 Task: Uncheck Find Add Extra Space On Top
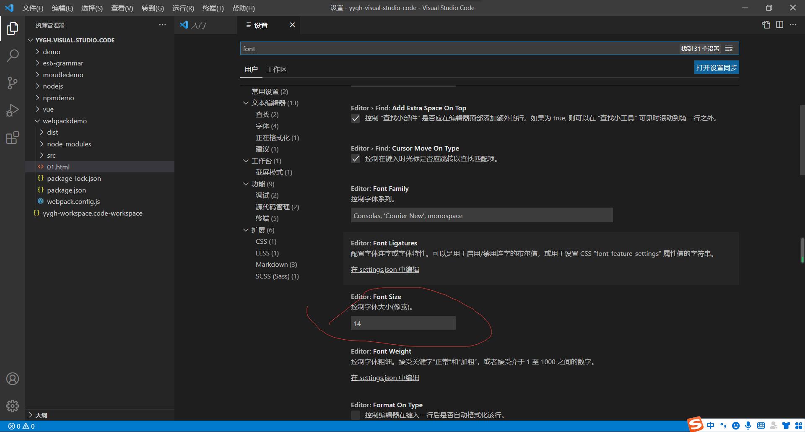[356, 118]
